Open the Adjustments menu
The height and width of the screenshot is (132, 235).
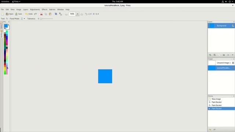pyautogui.click(x=35, y=10)
